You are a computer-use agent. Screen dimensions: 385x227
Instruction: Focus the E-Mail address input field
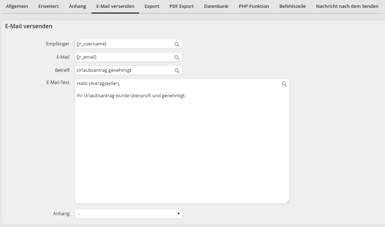tap(124, 57)
